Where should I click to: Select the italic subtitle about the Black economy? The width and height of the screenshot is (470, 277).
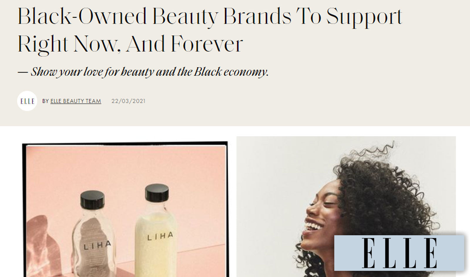point(143,72)
